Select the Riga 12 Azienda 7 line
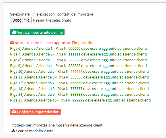This screenshot has height=138, width=166. (x=79, y=83)
